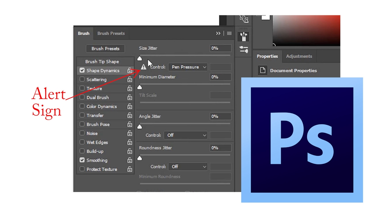Toggle the lock icon for Smoothing
The height and width of the screenshot is (207, 369).
tap(130, 160)
